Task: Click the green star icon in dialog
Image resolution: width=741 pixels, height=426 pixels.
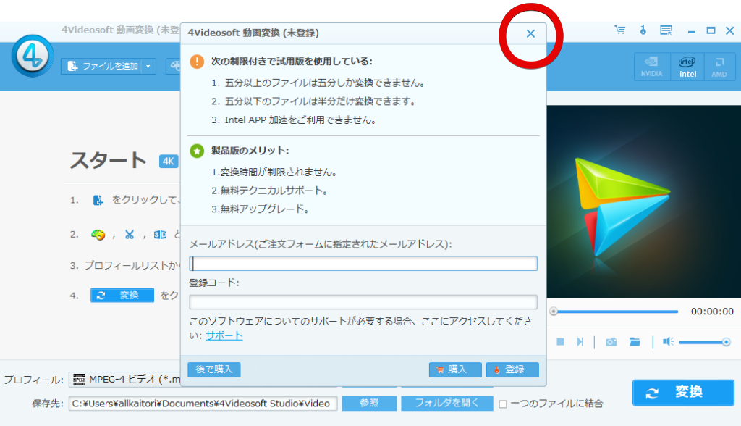Action: (x=197, y=151)
